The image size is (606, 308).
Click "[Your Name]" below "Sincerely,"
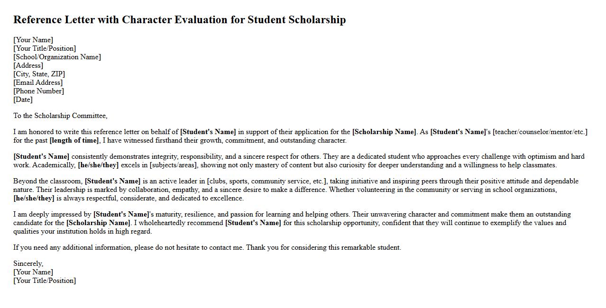click(33, 272)
